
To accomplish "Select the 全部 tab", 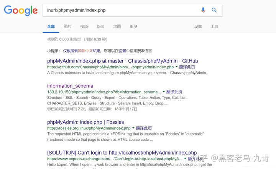I will point(51,26).
